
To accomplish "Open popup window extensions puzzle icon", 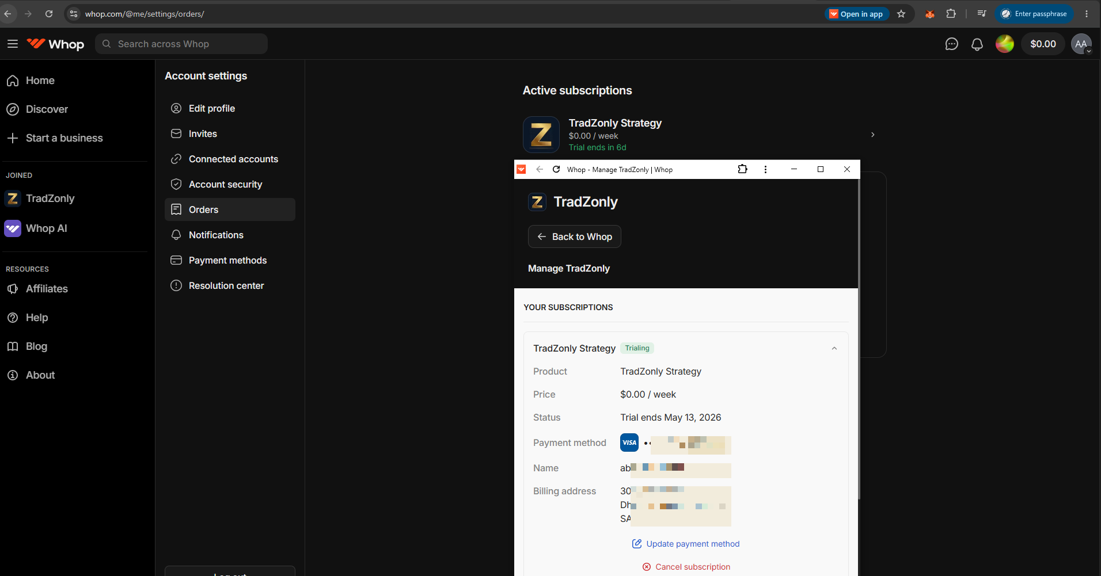I will (743, 169).
